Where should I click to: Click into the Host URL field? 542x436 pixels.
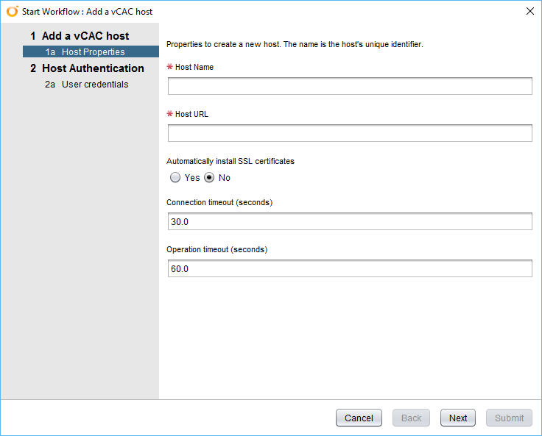[x=350, y=133]
